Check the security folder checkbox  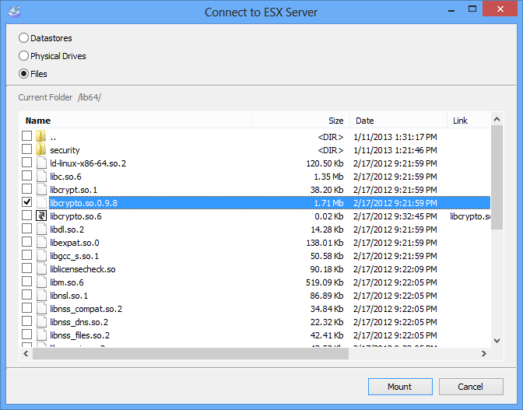pyautogui.click(x=26, y=149)
